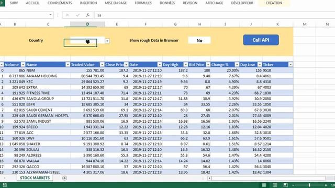Open the DÉVELOPPEUR ribbon tab
The width and height of the screenshot is (335, 188).
(x=242, y=3)
